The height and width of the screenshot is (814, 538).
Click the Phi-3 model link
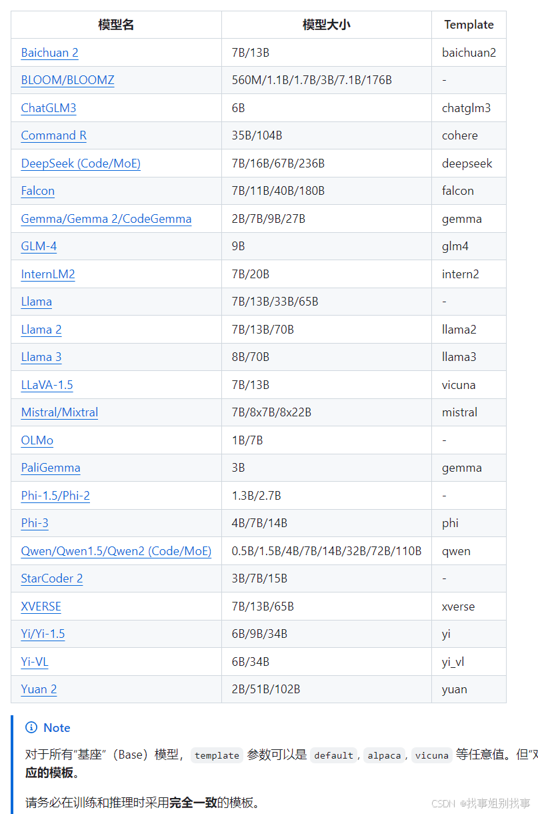click(x=35, y=523)
